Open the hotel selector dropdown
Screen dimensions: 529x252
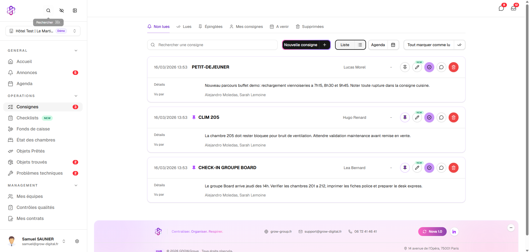coord(43,31)
